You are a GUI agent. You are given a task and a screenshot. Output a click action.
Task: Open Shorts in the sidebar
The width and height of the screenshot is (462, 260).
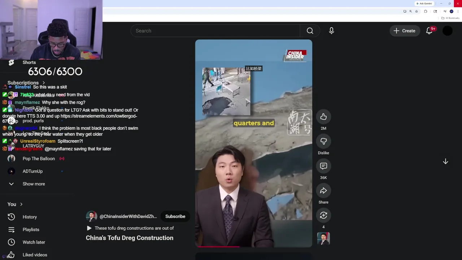[29, 62]
